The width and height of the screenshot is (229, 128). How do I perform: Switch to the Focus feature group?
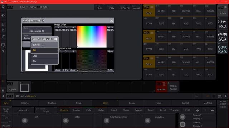pos(158,103)
